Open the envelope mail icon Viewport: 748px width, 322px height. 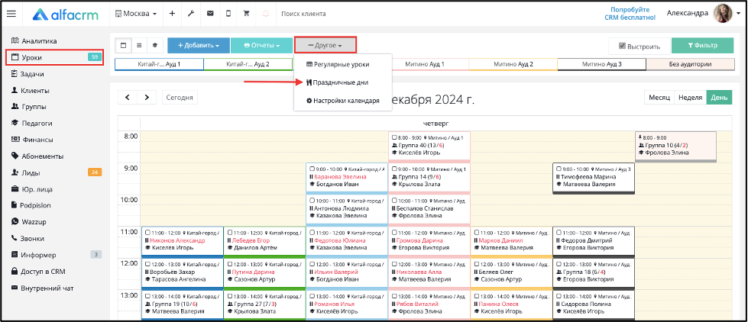tap(210, 14)
